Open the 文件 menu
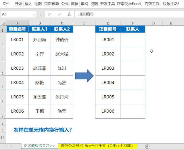This screenshot has height=150, width=184. click(6, 4)
